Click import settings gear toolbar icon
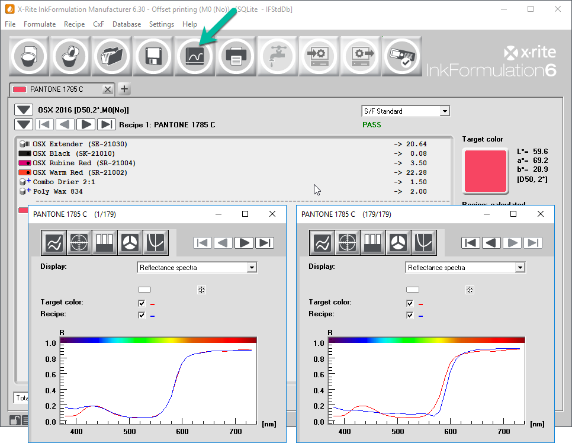 (x=319, y=57)
